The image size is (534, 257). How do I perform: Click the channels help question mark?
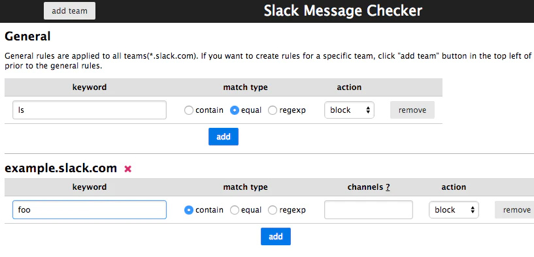(388, 187)
